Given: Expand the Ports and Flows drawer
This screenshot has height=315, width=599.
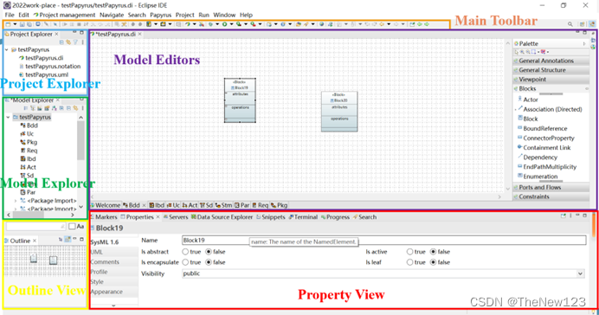Looking at the screenshot, I should pyautogui.click(x=551, y=187).
